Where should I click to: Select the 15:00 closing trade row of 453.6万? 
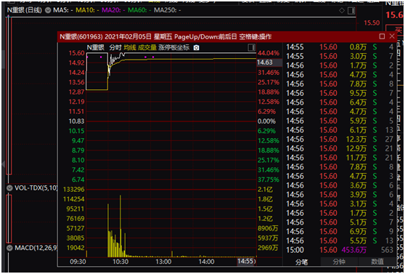340,250
